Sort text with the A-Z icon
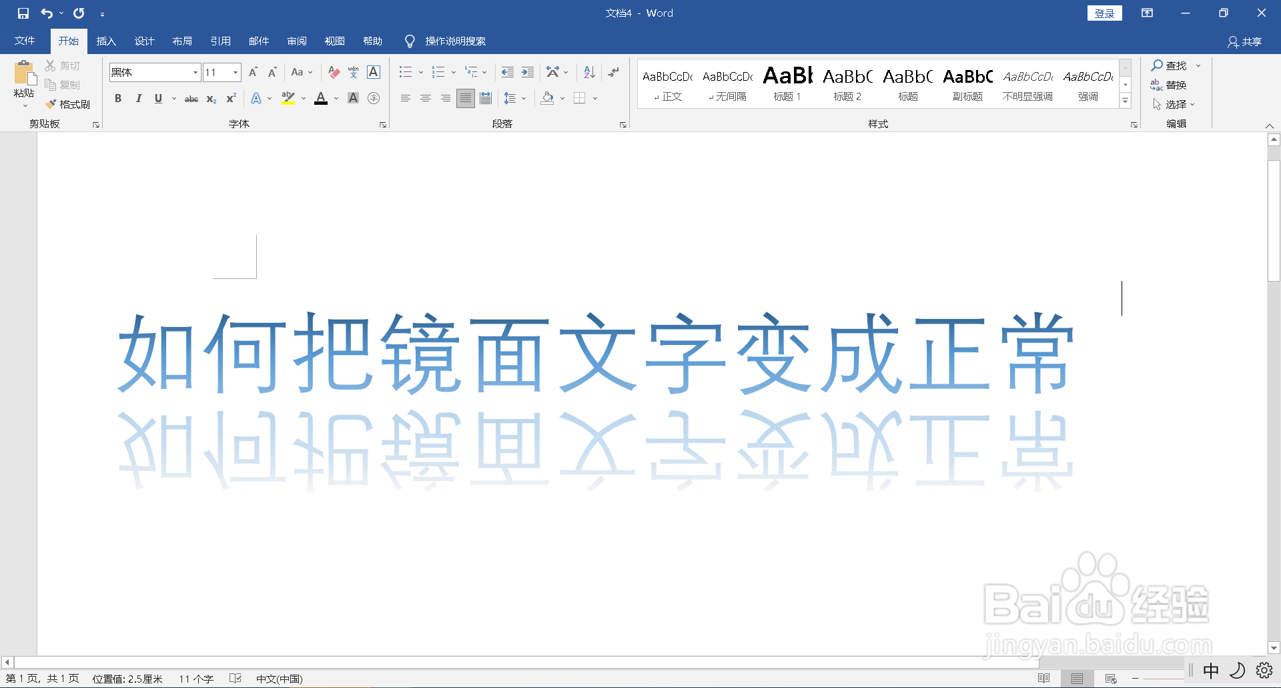 589,72
